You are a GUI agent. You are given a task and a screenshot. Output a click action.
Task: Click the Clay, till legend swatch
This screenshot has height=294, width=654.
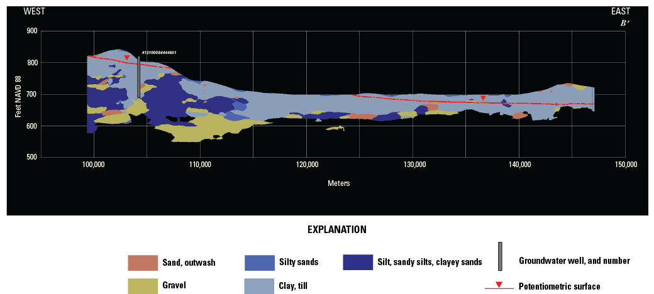pyautogui.click(x=258, y=286)
